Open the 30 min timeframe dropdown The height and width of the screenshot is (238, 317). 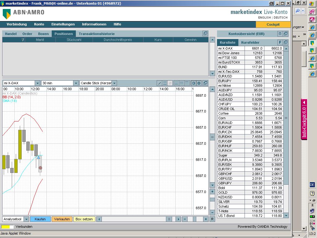coord(76,83)
